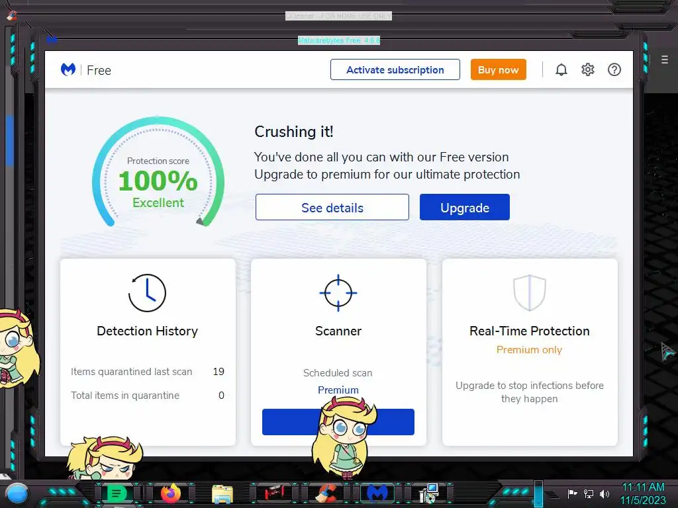
Task: Click 'Total items in quarantine' row
Action: (148, 396)
